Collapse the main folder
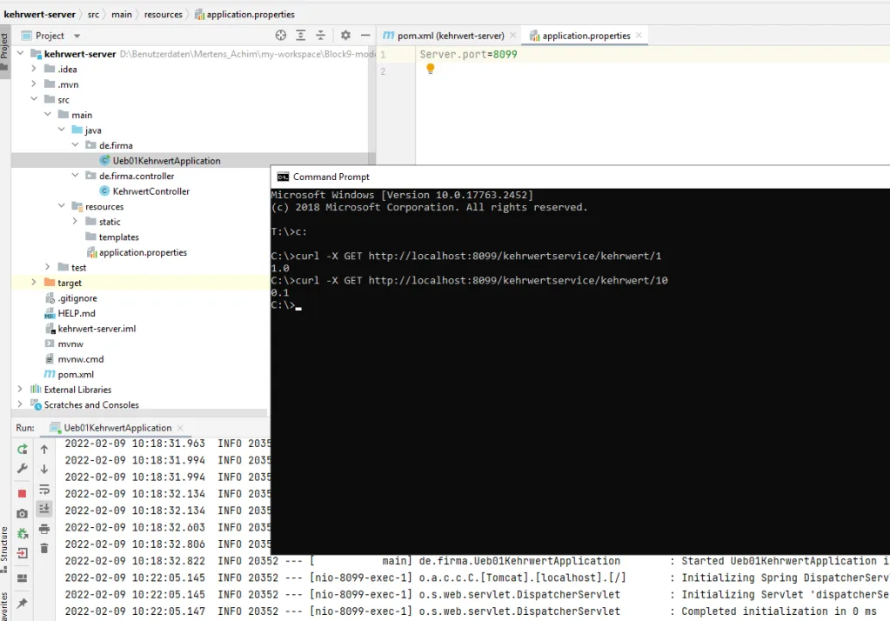890x621 pixels. click(48, 114)
